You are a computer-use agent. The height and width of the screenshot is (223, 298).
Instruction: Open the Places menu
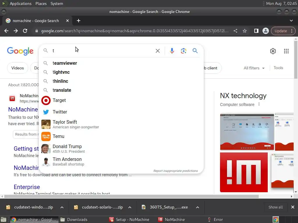click(41, 3)
